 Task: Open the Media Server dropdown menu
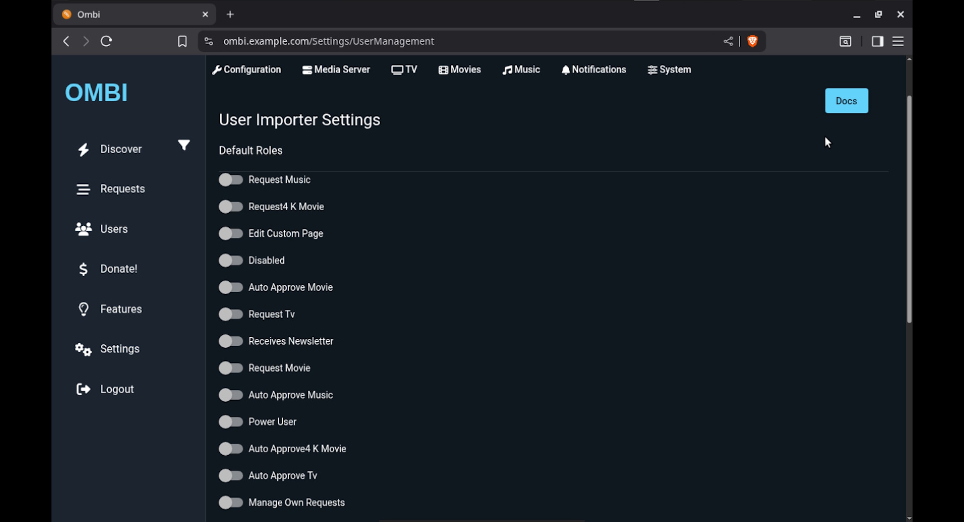click(336, 70)
